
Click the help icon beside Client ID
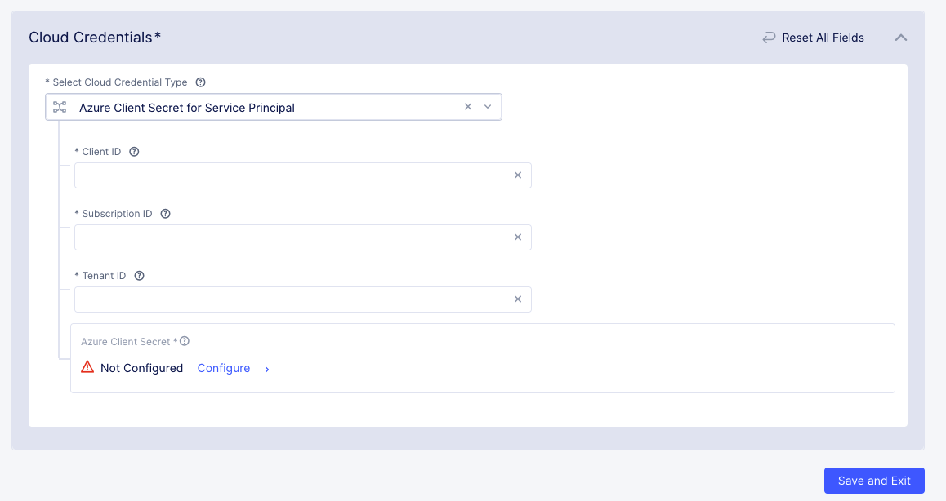pos(134,151)
